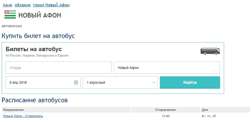Click the 'Отправление' column header

pyautogui.click(x=166, y=110)
